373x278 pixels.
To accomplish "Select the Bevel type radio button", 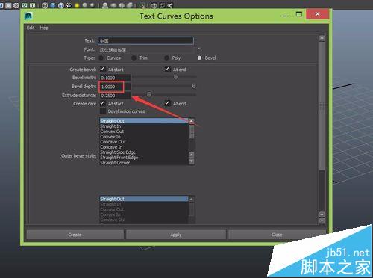I will [199, 58].
